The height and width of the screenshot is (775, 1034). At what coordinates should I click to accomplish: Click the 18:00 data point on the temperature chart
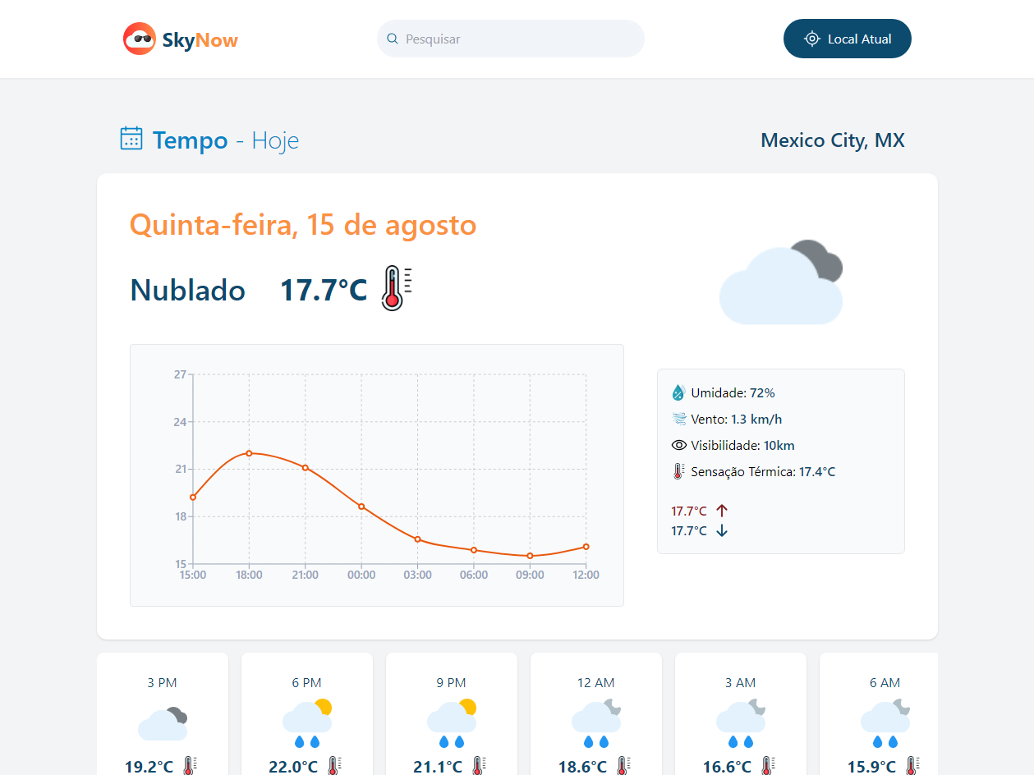pos(249,453)
